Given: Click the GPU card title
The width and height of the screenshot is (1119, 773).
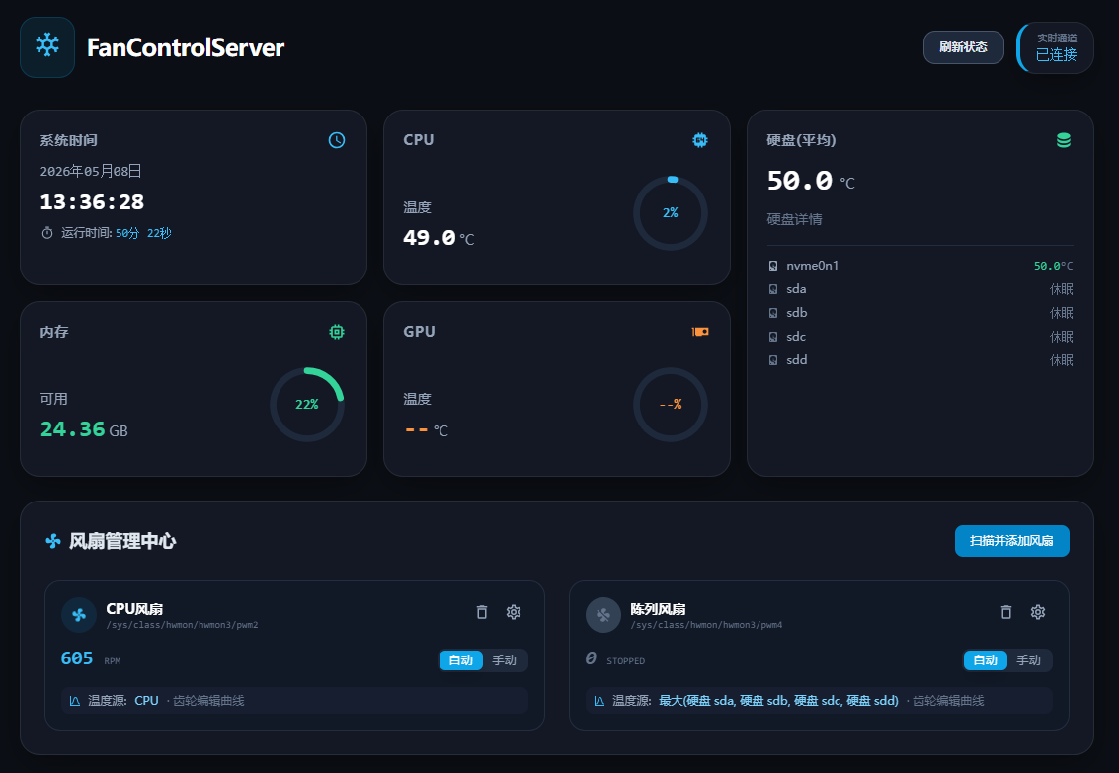Looking at the screenshot, I should (419, 332).
